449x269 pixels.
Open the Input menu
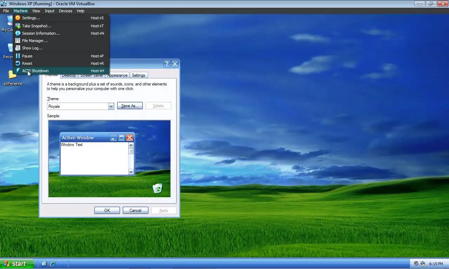[x=49, y=11]
